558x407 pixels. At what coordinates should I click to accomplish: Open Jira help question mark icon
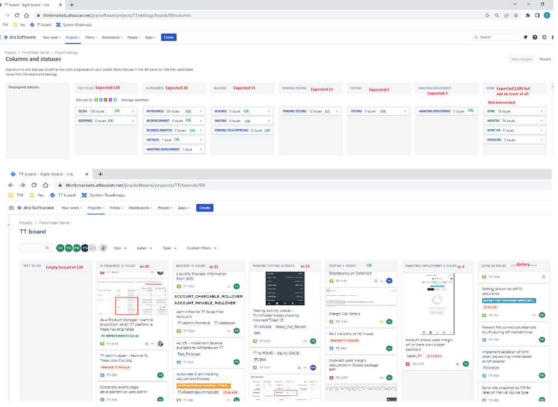535,37
